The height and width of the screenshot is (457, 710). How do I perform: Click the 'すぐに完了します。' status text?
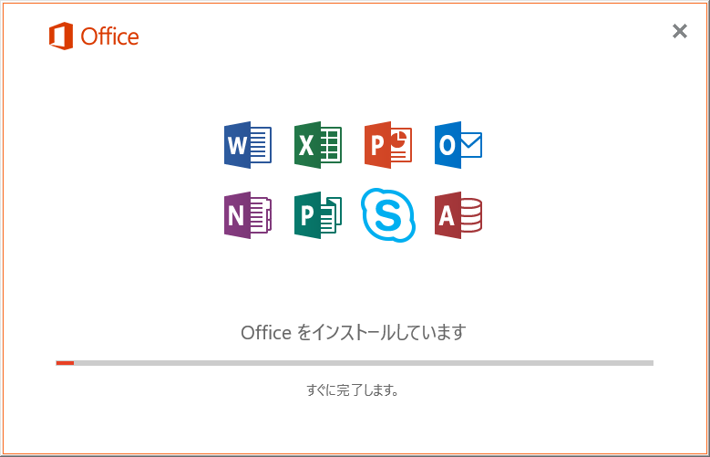pyautogui.click(x=353, y=390)
